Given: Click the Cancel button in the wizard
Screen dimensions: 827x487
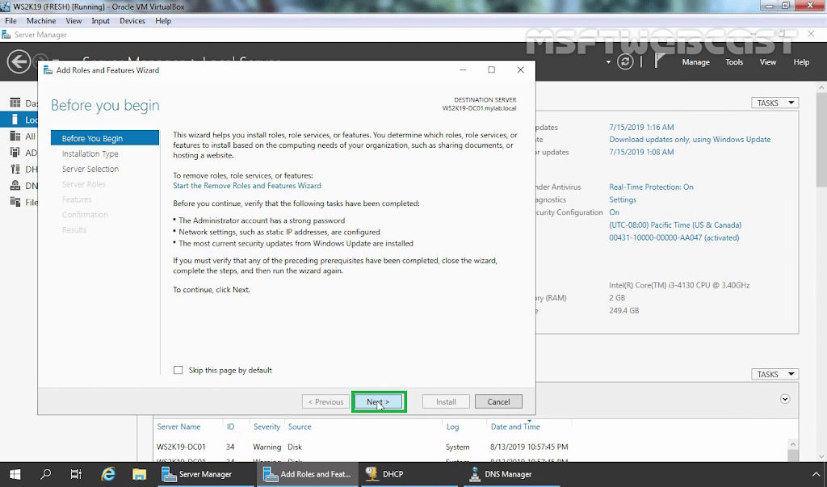Looking at the screenshot, I should point(498,401).
